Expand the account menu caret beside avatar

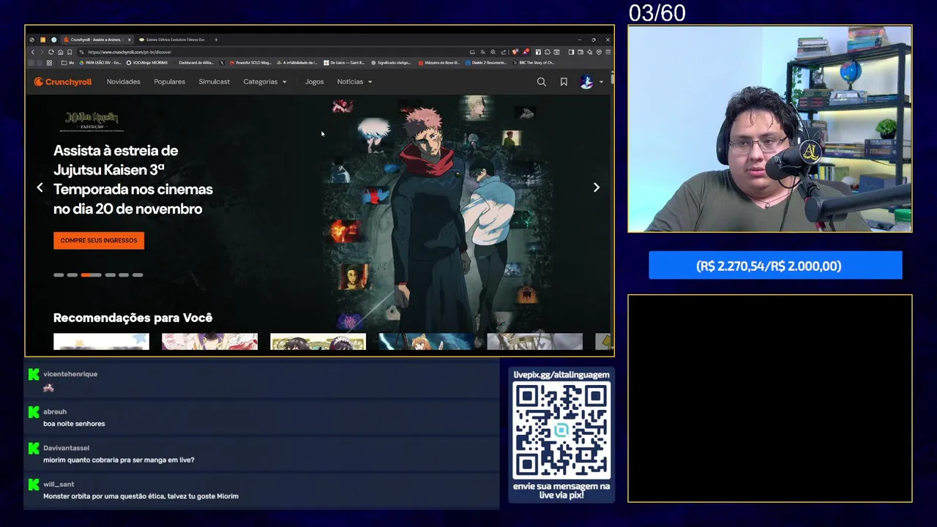click(x=601, y=82)
